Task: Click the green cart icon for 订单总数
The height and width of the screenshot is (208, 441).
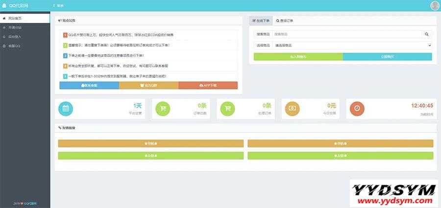Action: coord(163,109)
